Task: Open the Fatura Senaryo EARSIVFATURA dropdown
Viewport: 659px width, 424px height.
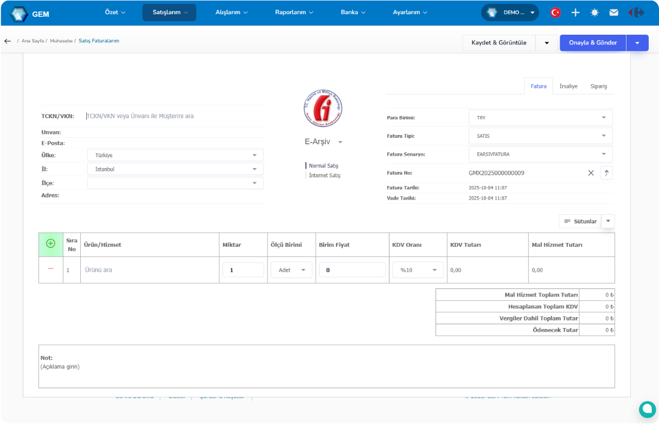Action: 540,154
